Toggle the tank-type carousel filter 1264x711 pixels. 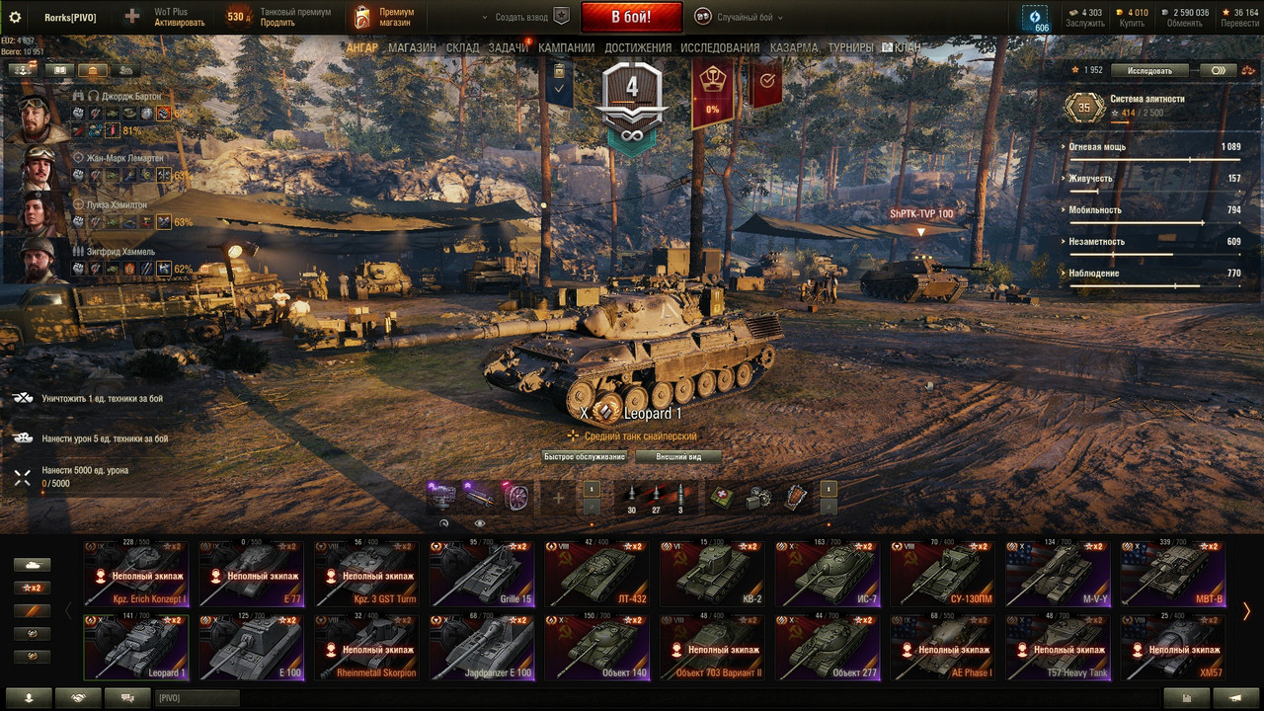click(32, 565)
